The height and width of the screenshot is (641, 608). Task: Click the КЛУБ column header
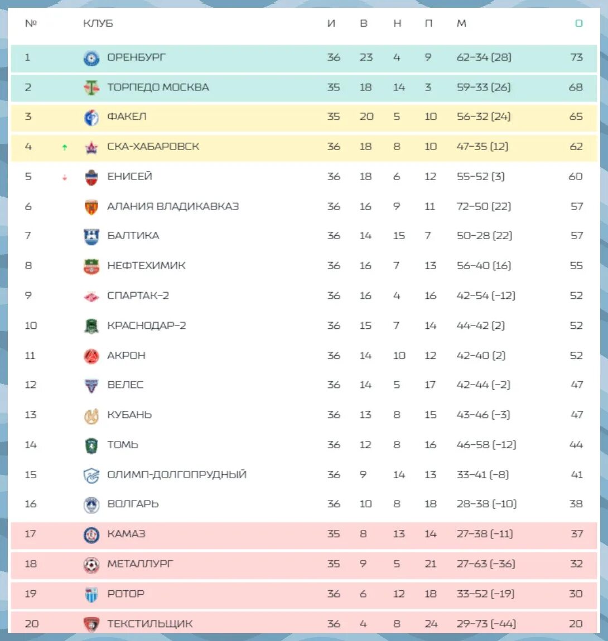tap(98, 23)
